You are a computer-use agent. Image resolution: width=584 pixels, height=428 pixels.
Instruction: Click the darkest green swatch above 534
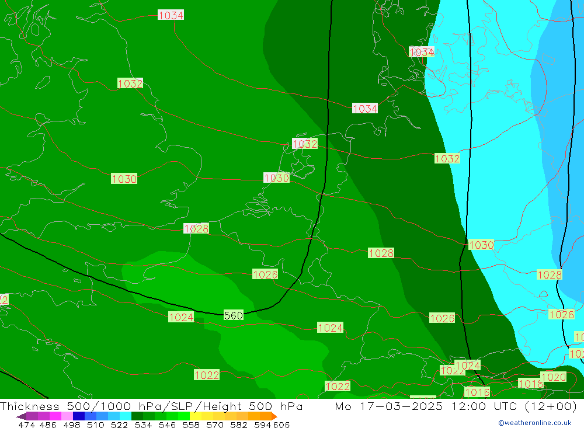tap(137, 416)
